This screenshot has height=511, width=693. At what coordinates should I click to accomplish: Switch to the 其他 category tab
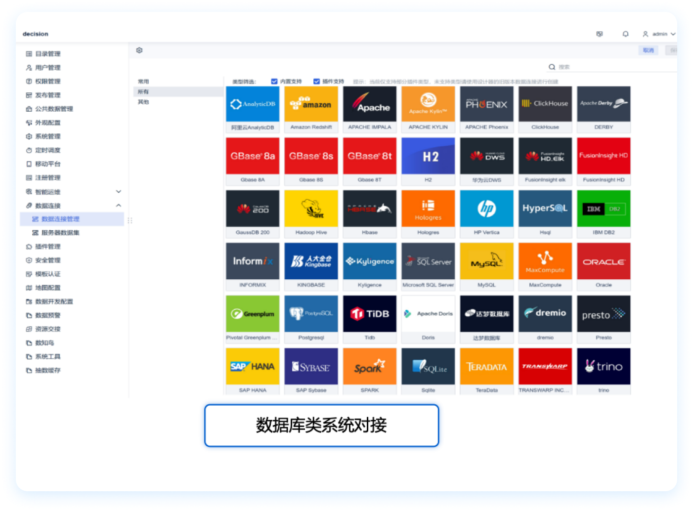pyautogui.click(x=143, y=102)
